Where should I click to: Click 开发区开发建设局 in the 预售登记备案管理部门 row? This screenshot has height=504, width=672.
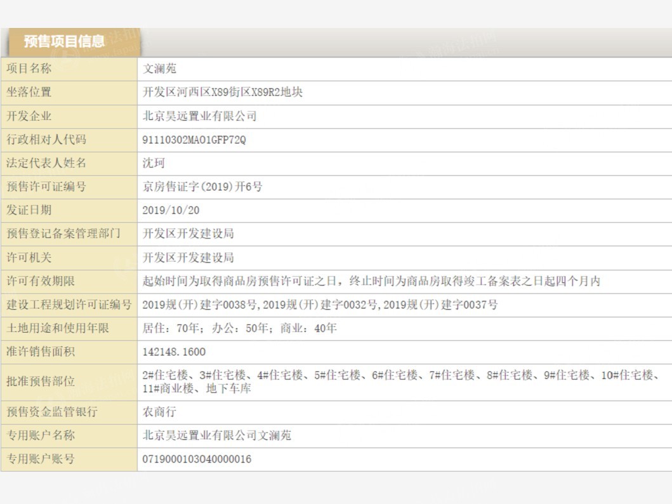188,234
